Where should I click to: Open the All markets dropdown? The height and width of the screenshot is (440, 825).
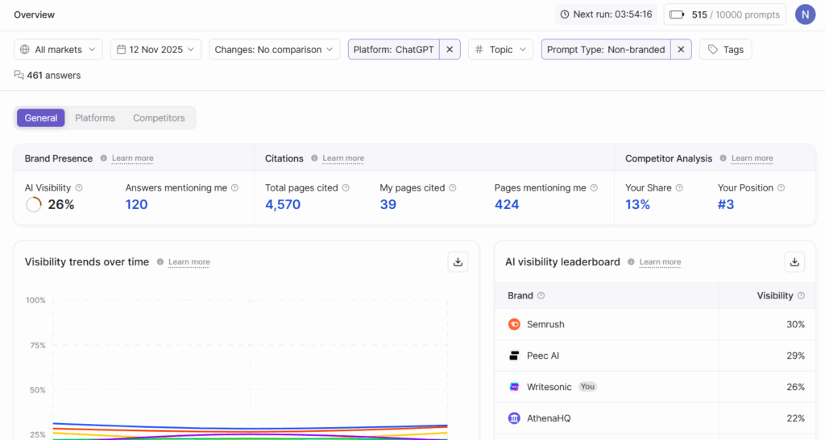click(58, 49)
